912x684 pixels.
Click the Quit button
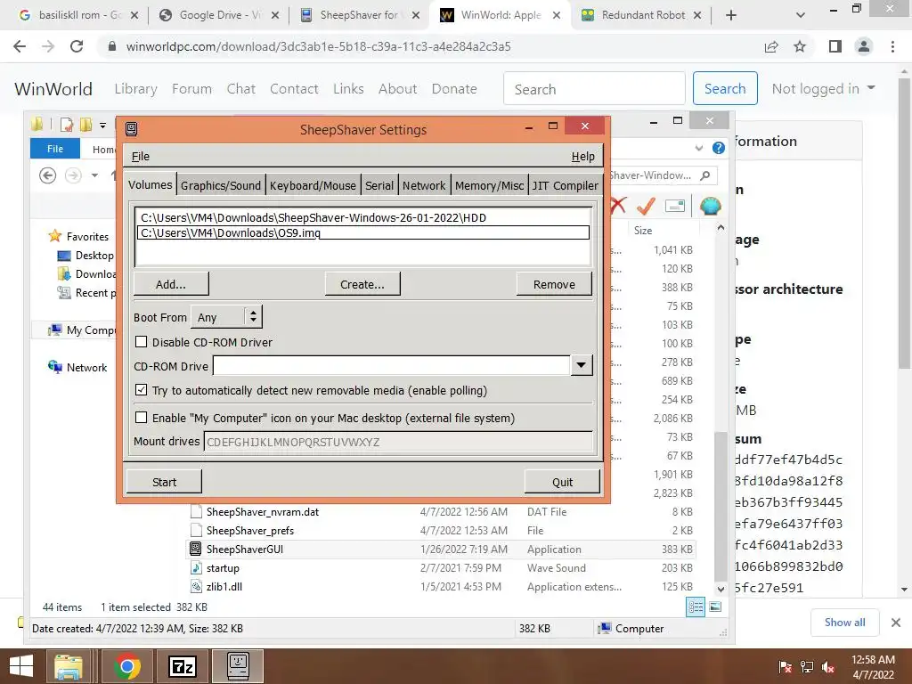(563, 482)
